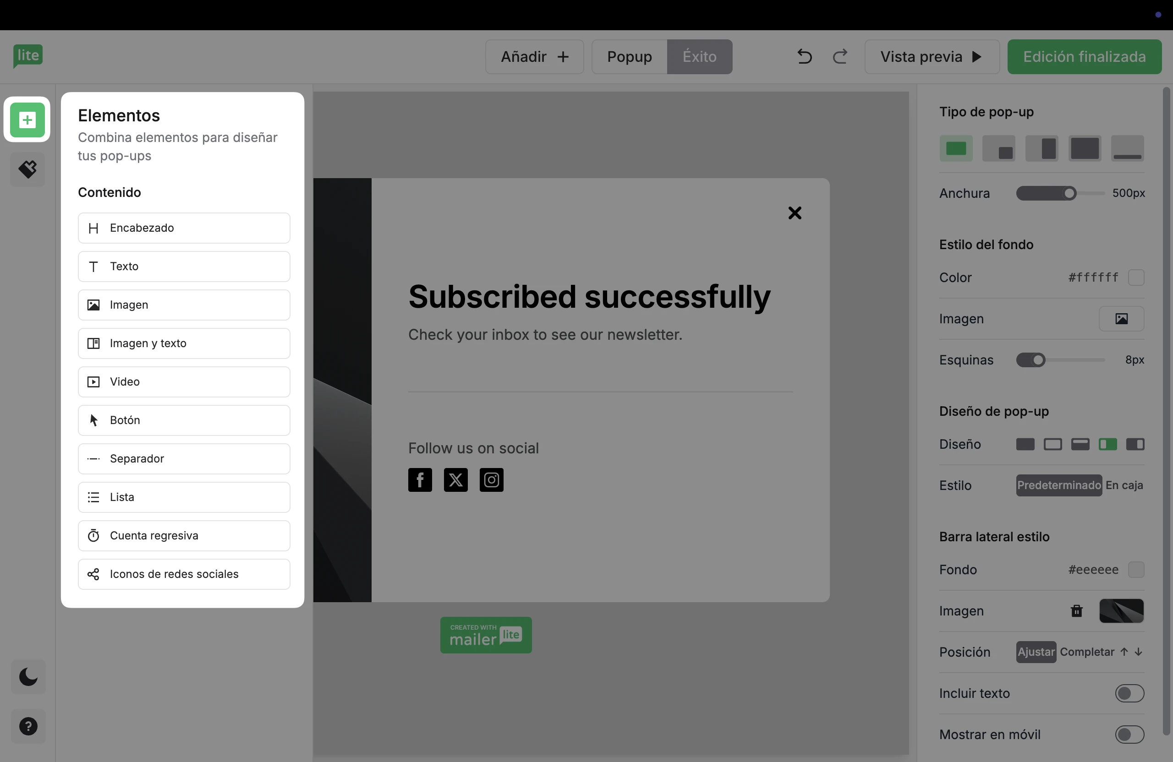Click the undo arrow icon
The height and width of the screenshot is (762, 1173).
(804, 57)
